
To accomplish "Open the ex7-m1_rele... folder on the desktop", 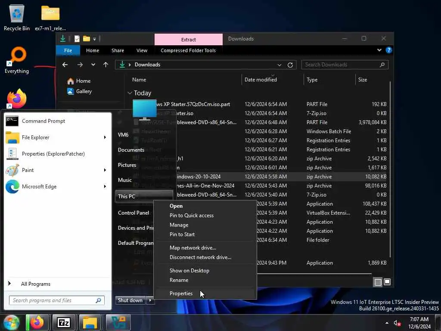I will (50, 17).
